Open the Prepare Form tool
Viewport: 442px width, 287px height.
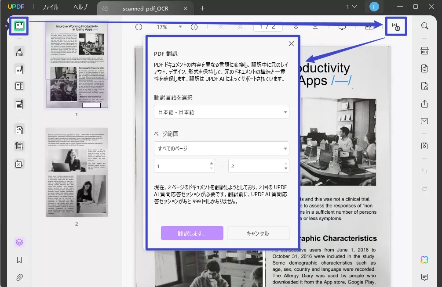(x=19, y=86)
